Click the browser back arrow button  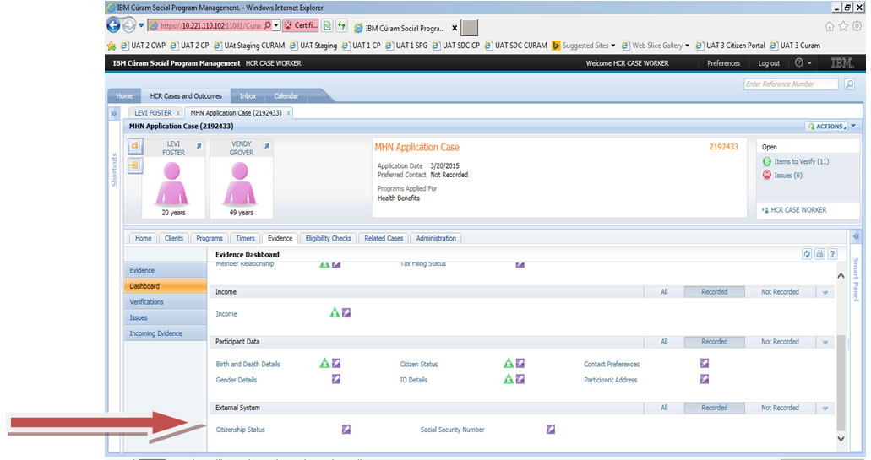coord(113,25)
